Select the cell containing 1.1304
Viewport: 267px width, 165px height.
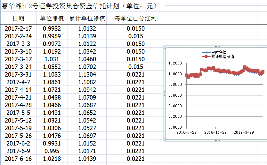tap(87, 74)
